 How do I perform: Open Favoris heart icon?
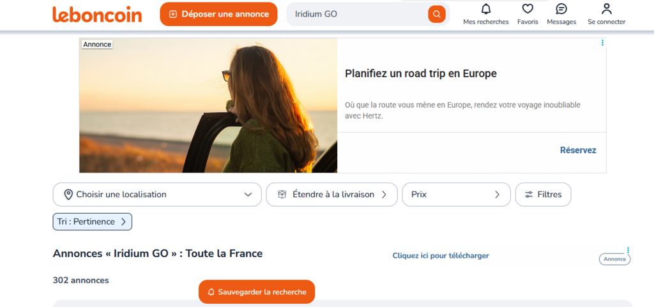528,9
